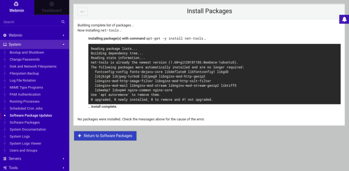Click Return to Software Packages button

coord(105,136)
